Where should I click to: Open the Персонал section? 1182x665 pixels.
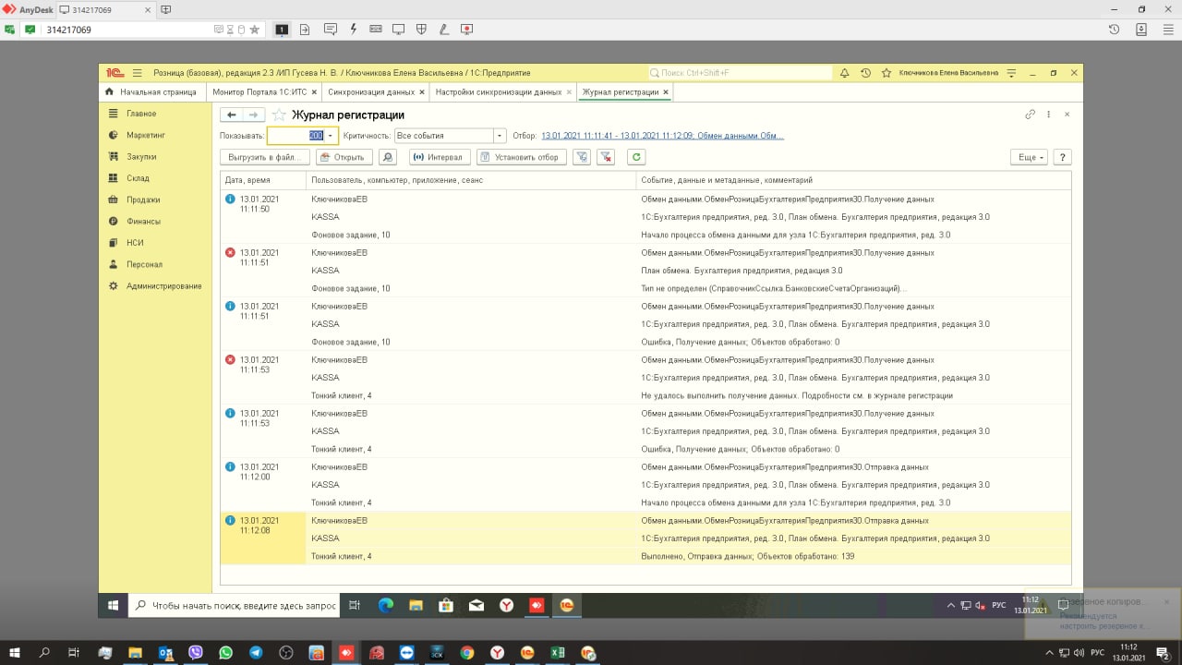(x=144, y=264)
